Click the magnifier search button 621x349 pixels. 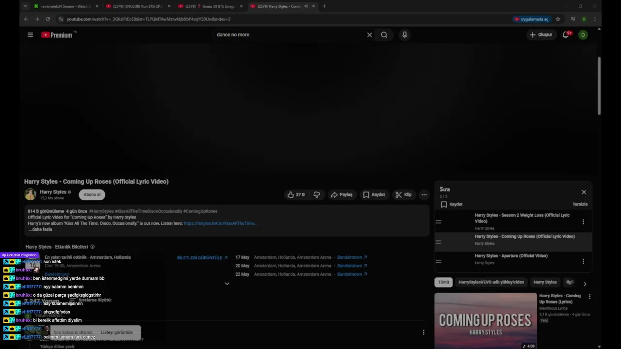(x=384, y=35)
